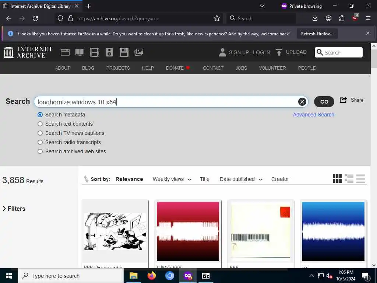Open the ABOUT menu item
Screen dimensions: 377x283
(x=63, y=68)
